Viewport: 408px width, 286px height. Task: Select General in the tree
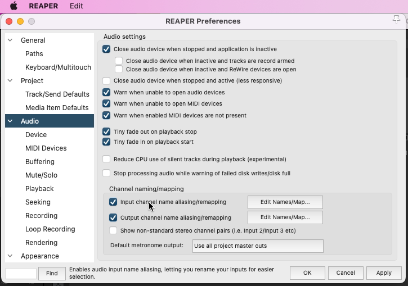(33, 40)
